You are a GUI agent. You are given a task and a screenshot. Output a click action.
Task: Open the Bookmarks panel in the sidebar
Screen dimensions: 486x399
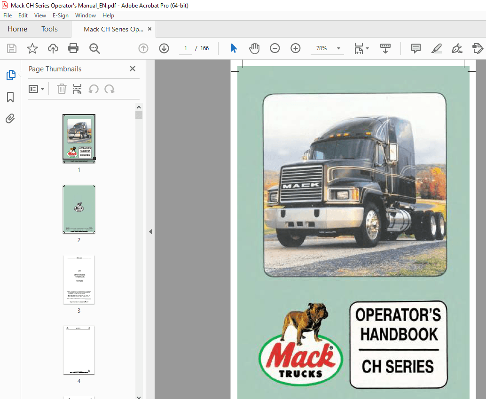pyautogui.click(x=10, y=97)
